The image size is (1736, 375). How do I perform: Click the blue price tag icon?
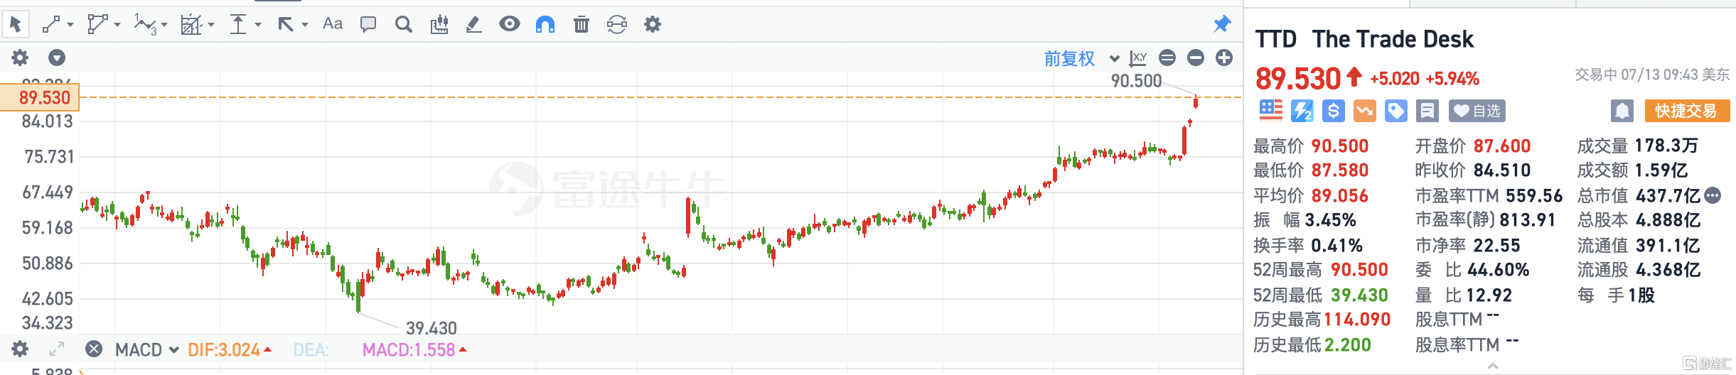pos(1396,111)
